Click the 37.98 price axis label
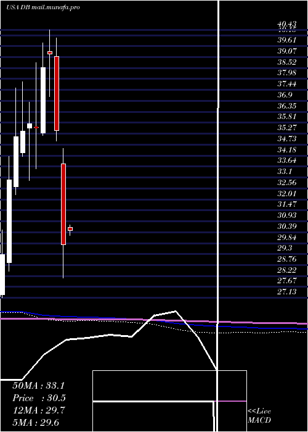 pyautogui.click(x=287, y=73)
